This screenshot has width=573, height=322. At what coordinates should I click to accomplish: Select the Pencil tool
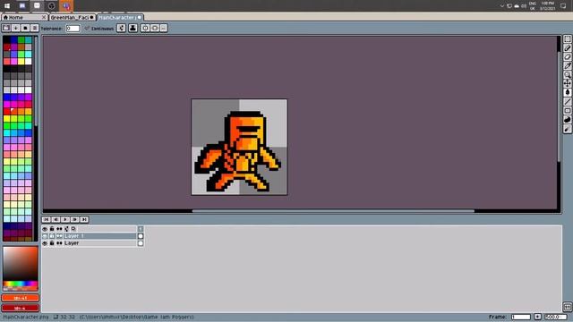pyautogui.click(x=567, y=47)
